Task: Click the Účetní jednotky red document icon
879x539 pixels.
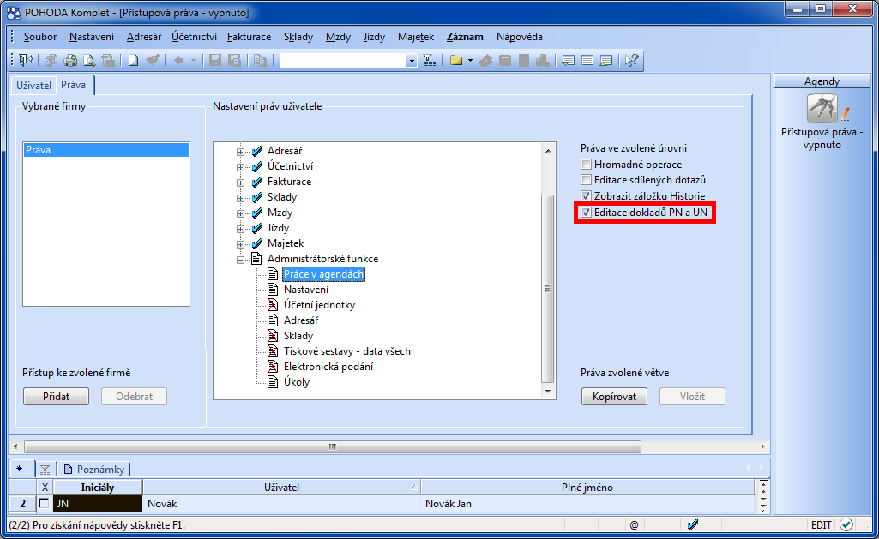Action: tap(273, 305)
